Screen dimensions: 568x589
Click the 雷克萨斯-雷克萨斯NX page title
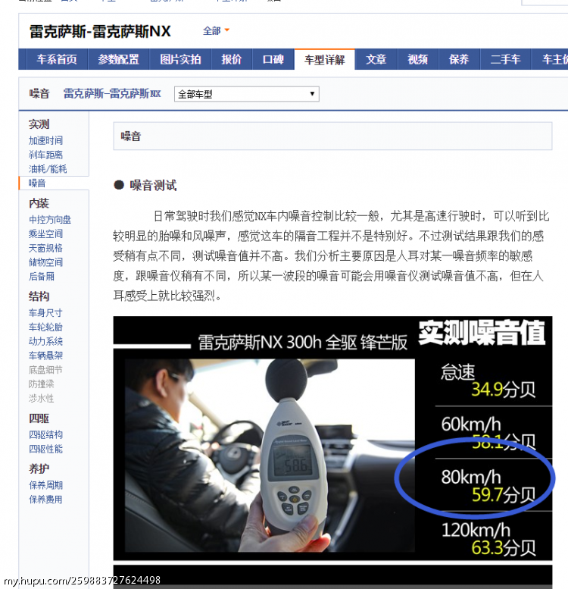point(100,31)
